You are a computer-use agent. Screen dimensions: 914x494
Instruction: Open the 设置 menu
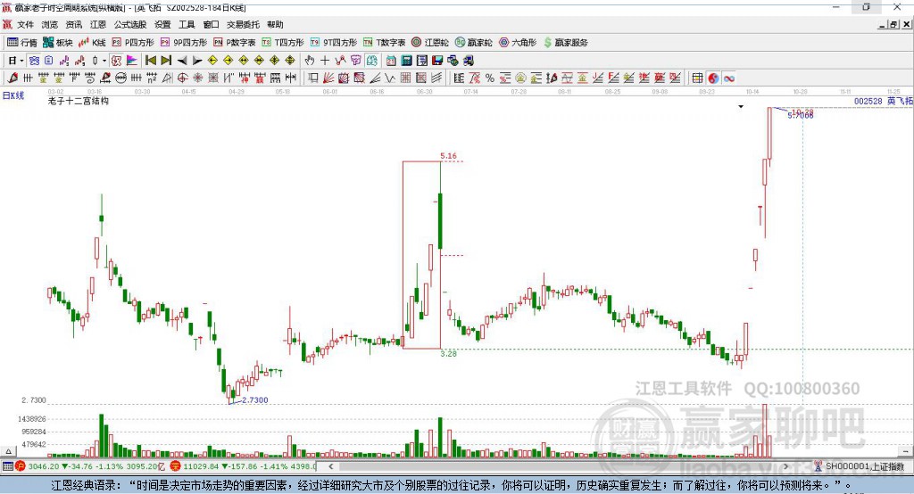pos(162,24)
